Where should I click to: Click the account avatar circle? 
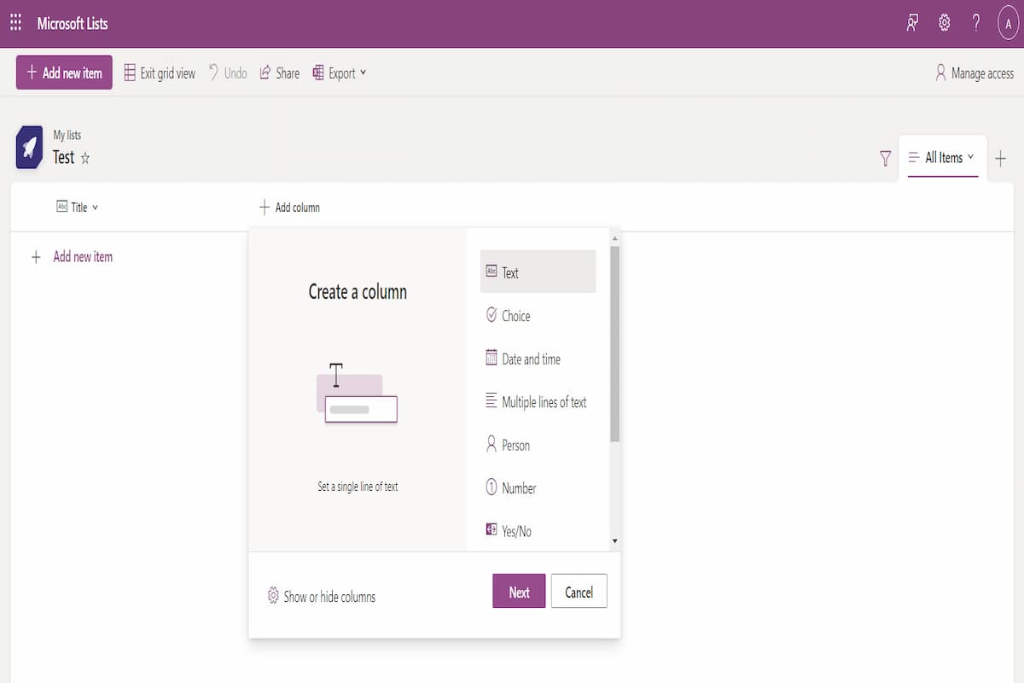coord(1009,24)
